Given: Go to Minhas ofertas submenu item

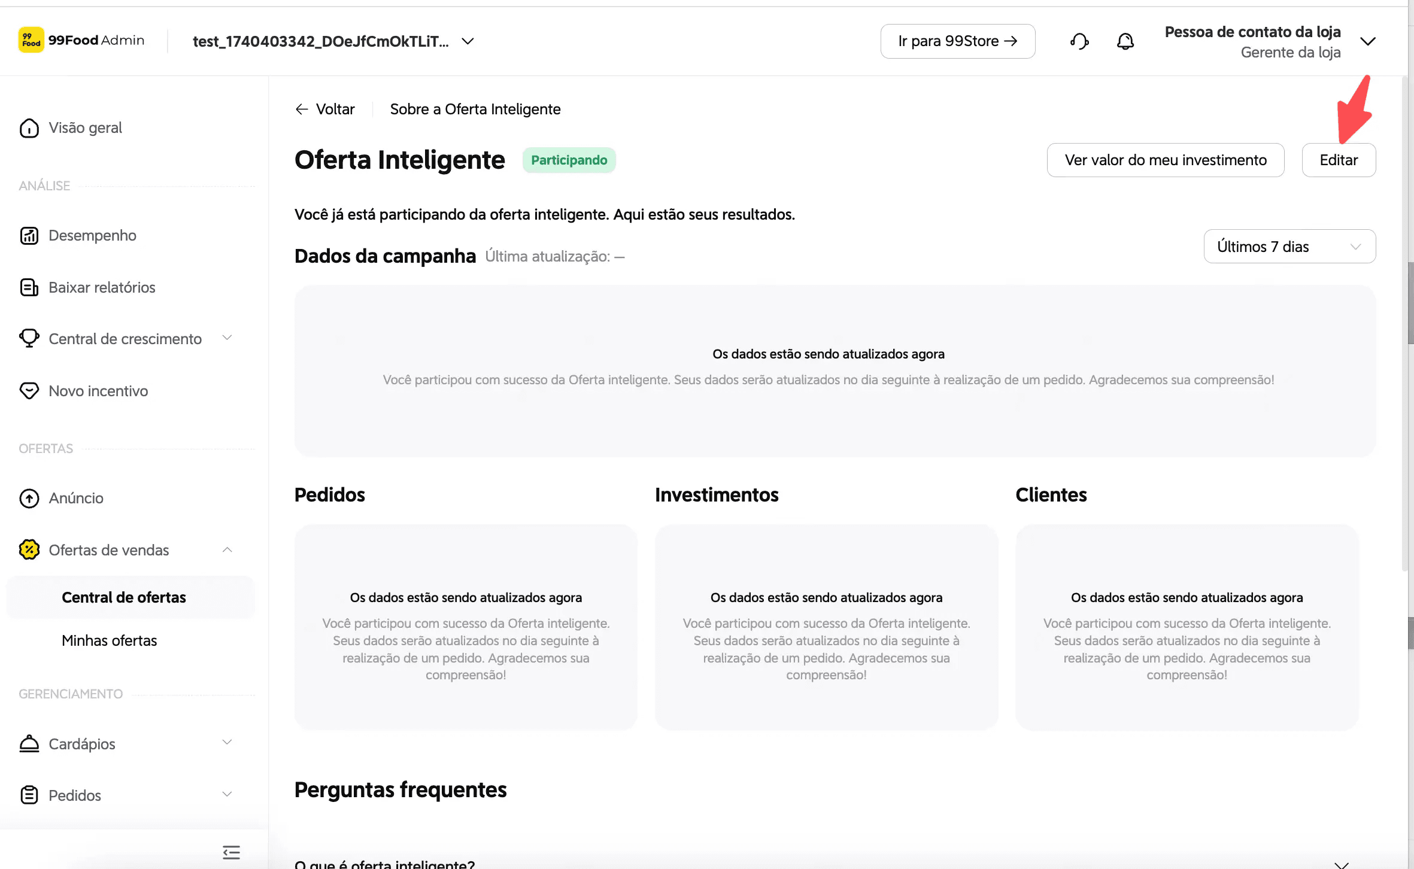Looking at the screenshot, I should click(x=110, y=640).
